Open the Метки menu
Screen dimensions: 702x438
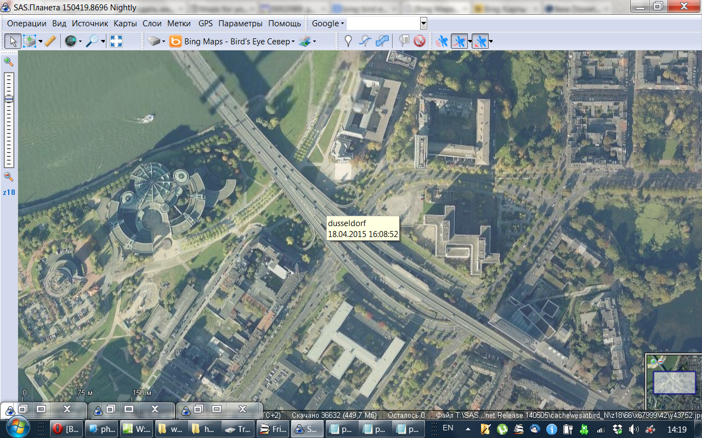tap(179, 24)
